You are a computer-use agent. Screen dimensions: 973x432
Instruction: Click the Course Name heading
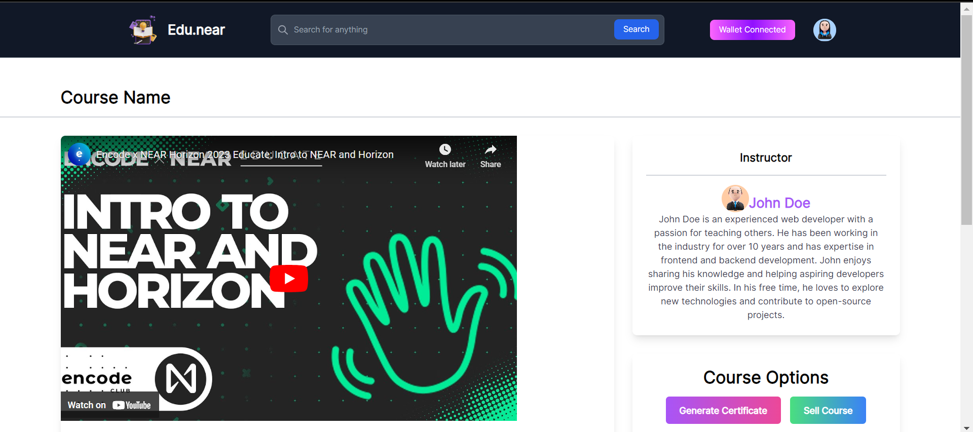[x=116, y=97]
